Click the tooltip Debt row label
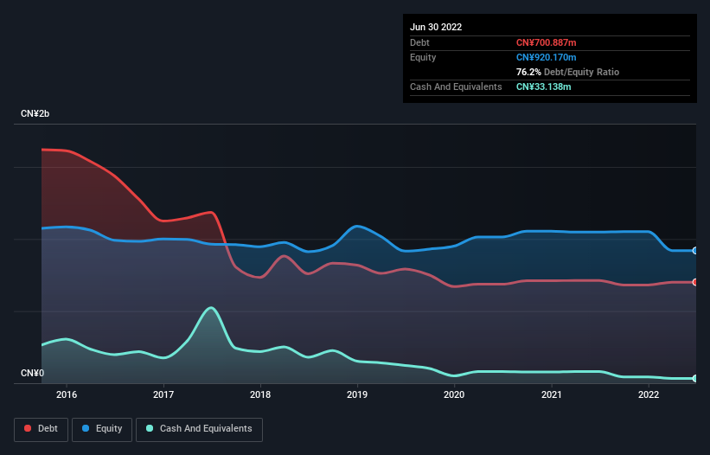 tap(419, 42)
